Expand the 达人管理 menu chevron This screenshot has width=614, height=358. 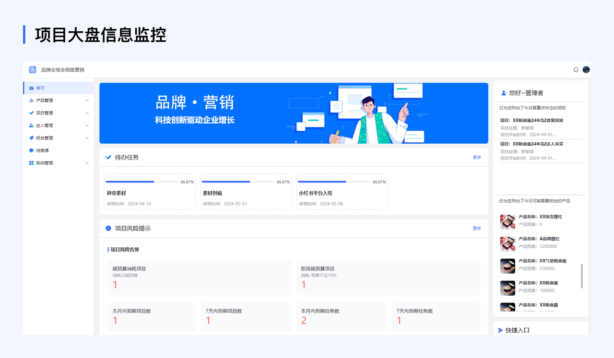tap(87, 126)
